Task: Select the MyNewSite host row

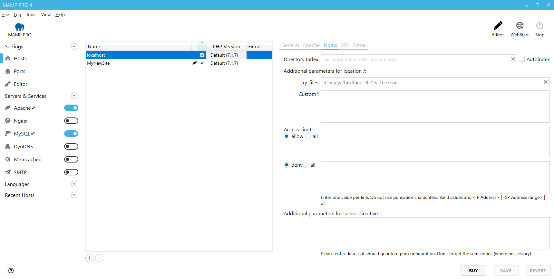Action: pos(179,63)
